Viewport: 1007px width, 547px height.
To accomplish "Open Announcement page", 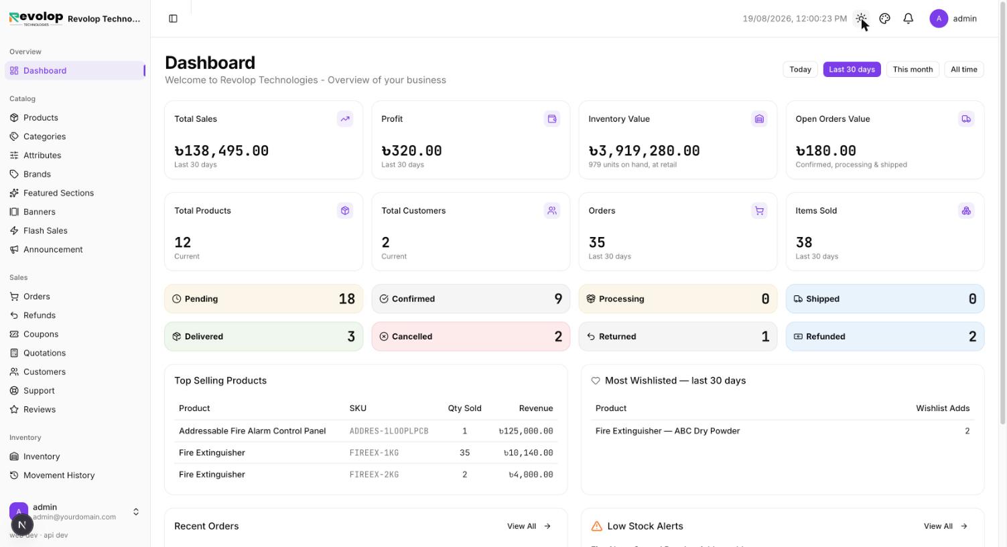I will [x=75, y=249].
